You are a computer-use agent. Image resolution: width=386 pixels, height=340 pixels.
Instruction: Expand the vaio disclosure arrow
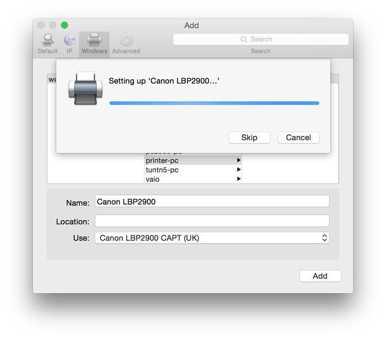(x=239, y=179)
